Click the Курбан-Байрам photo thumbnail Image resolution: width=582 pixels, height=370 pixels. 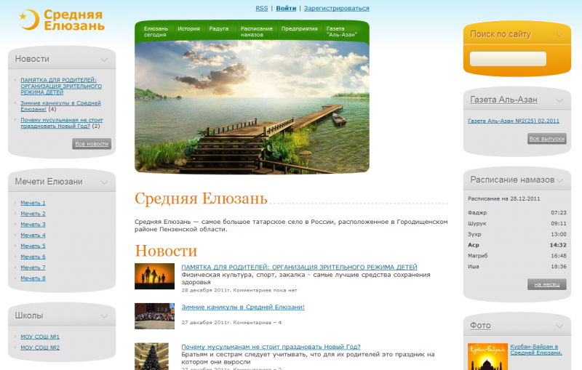click(487, 357)
